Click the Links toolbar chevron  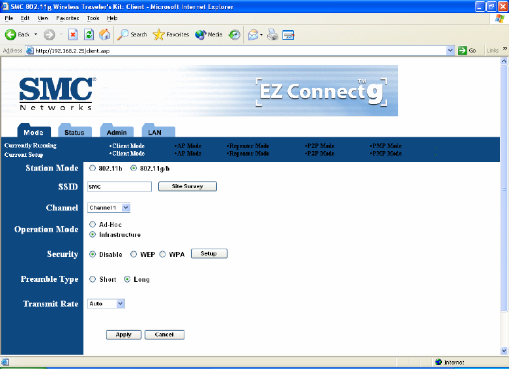click(505, 48)
